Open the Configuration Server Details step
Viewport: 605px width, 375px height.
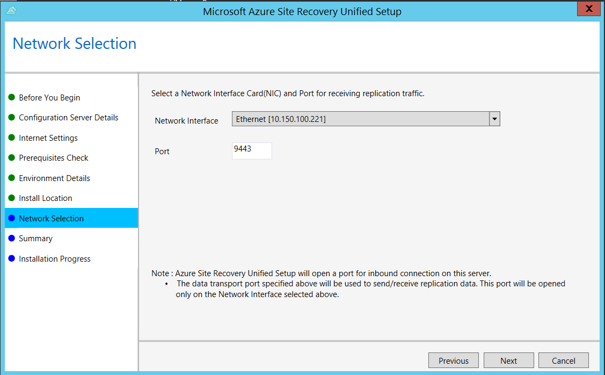(x=68, y=118)
